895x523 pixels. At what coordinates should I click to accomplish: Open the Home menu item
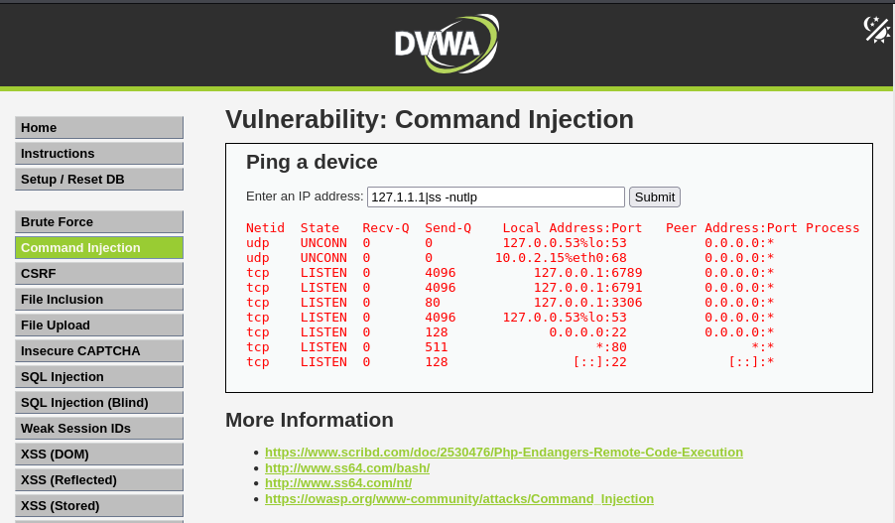99,128
